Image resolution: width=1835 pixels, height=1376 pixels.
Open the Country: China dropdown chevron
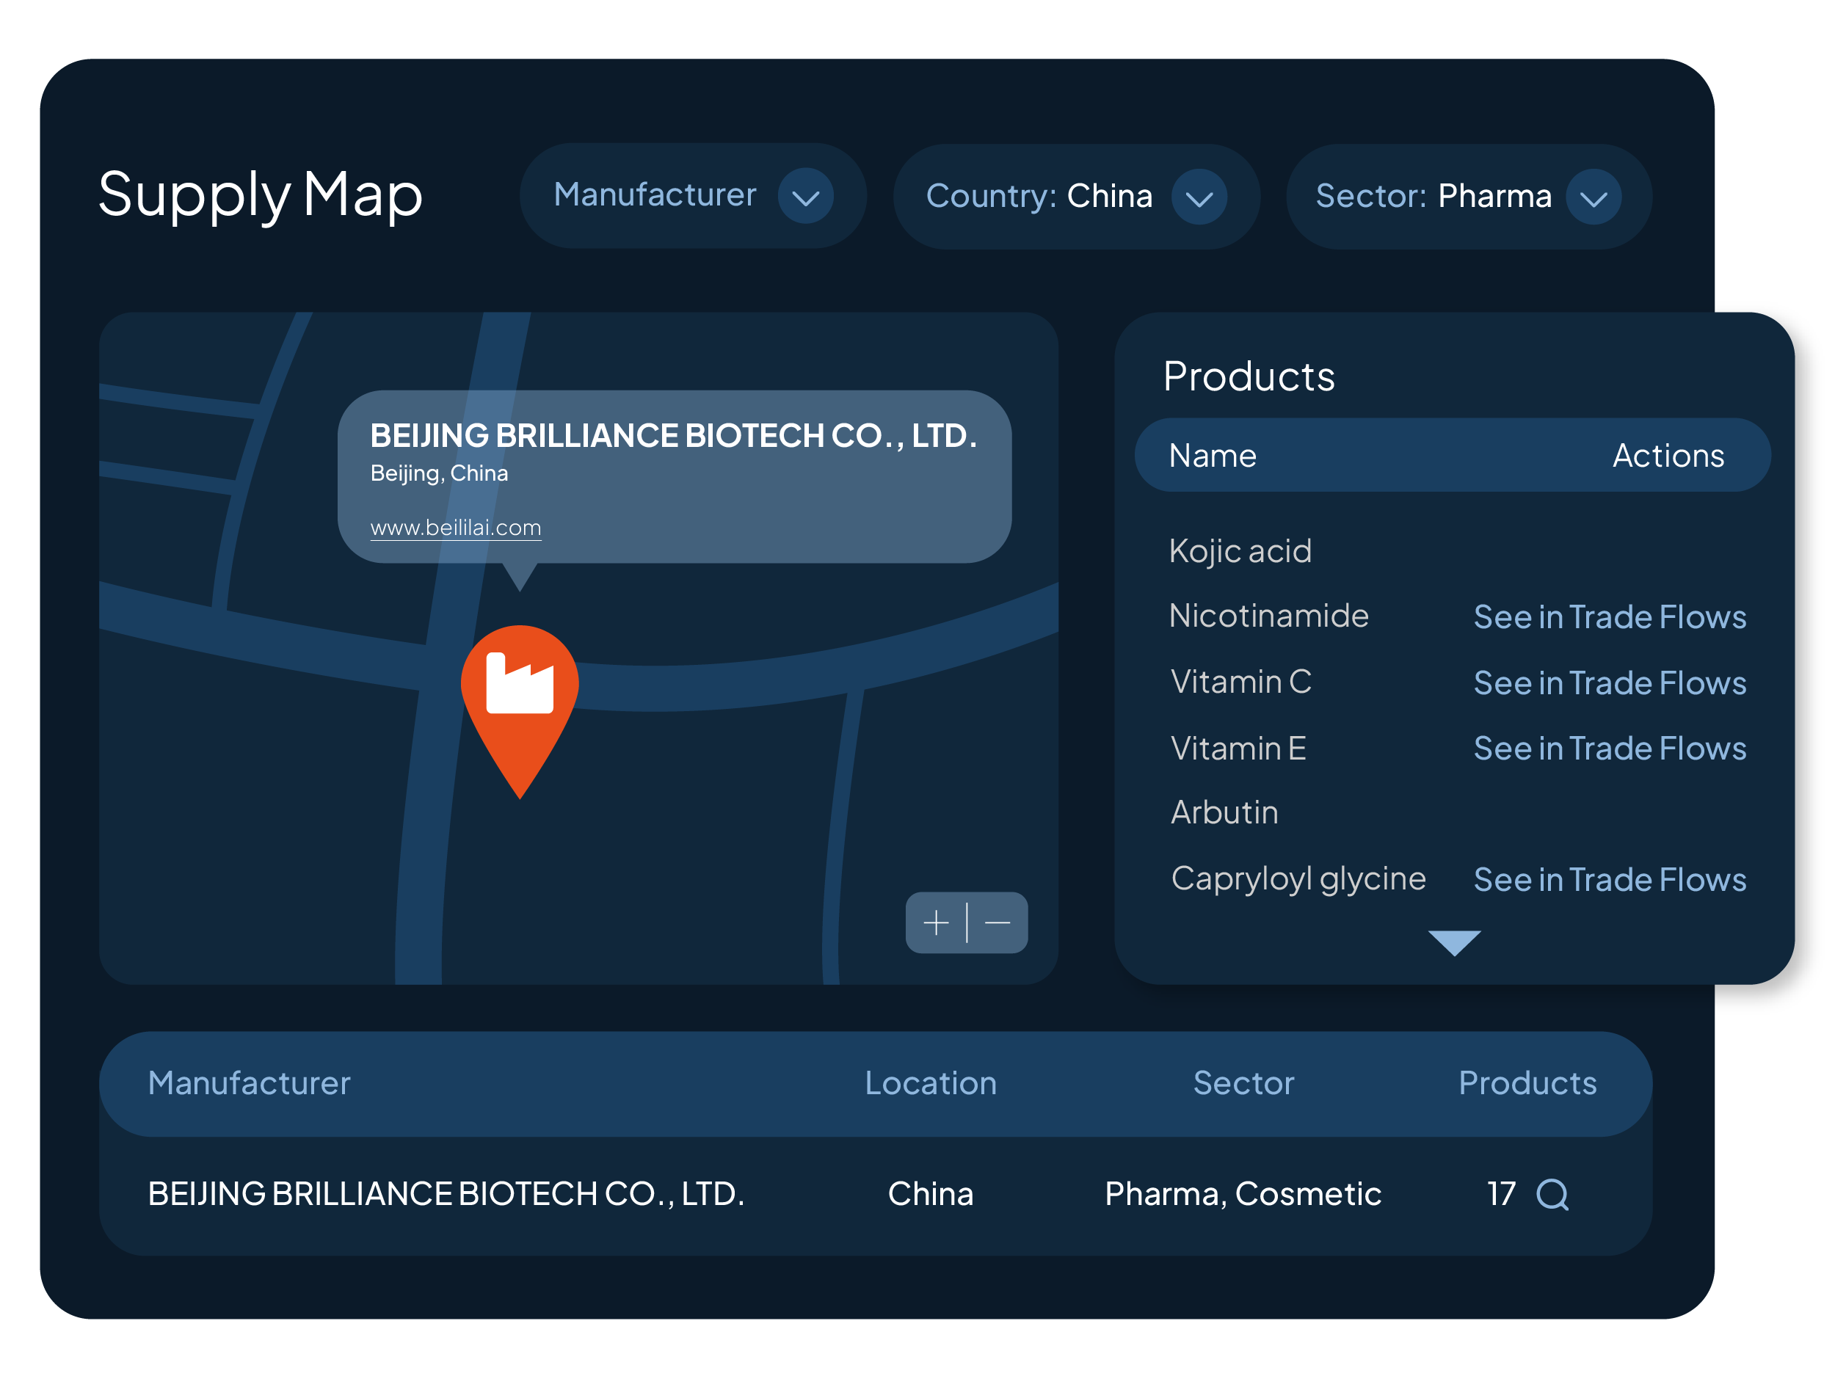pos(1199,197)
